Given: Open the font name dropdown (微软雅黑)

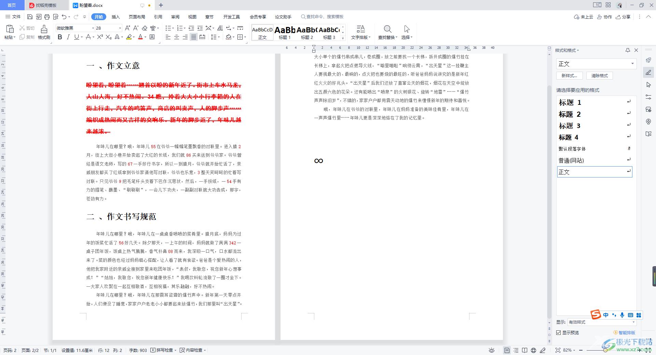Looking at the screenshot, I should coord(93,28).
